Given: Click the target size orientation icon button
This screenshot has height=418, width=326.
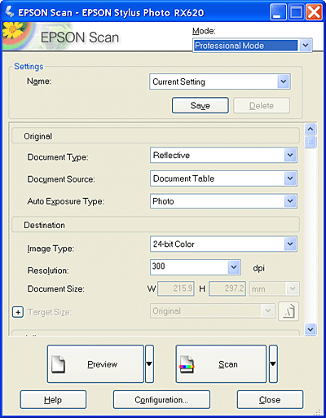Looking at the screenshot, I should pyautogui.click(x=289, y=311).
